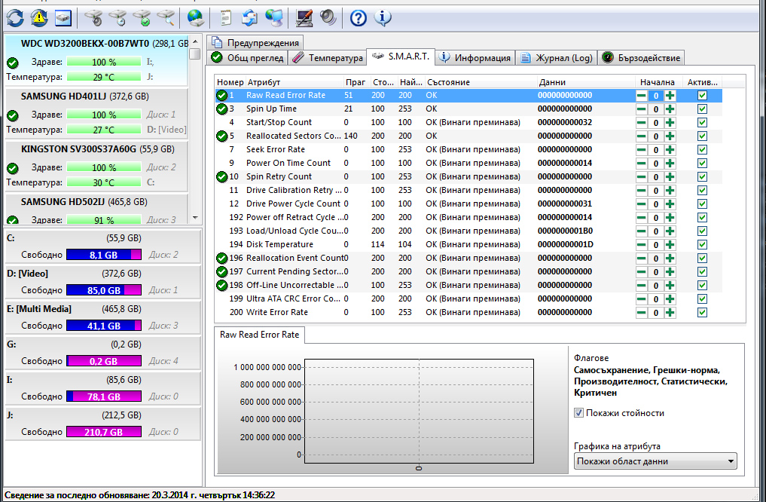766x502 pixels.
Task: Sort by the 'Атрибут' column header
Action: [294, 82]
